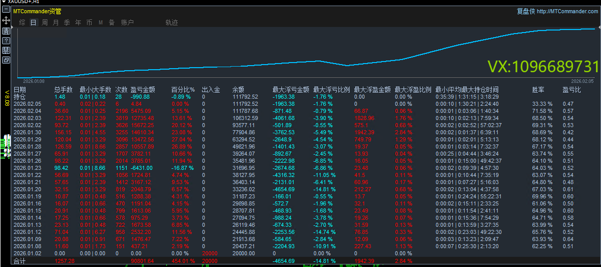The width and height of the screenshot is (601, 267).
Task: Click the 清 clear icon in sidebar
Action: [x=6, y=31]
